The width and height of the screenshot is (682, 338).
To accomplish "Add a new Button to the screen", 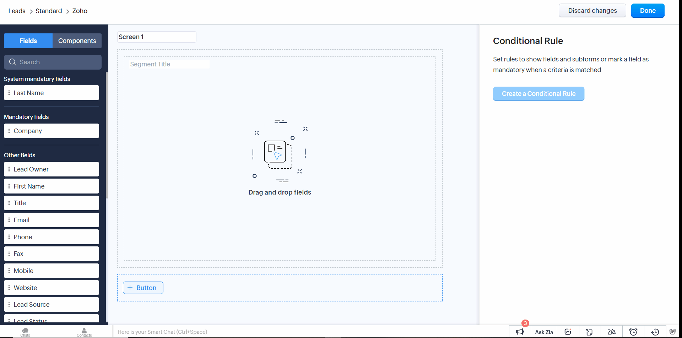I will [143, 288].
